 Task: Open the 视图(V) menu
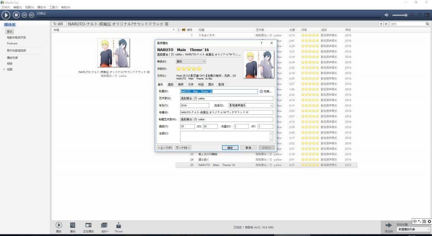pyautogui.click(x=30, y=7)
